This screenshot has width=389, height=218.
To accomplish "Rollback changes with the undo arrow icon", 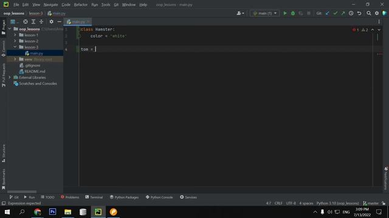I will [359, 13].
